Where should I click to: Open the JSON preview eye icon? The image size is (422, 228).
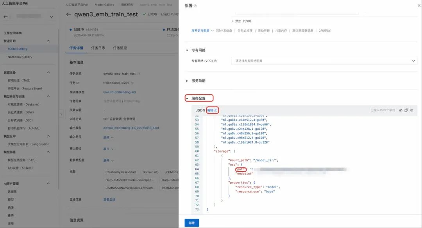(x=401, y=110)
